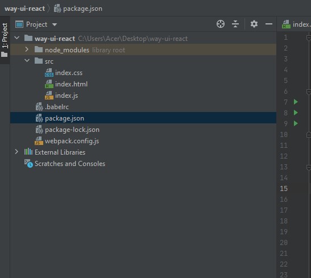Open package-lock.json file
The image size is (311, 278).
point(143,130)
